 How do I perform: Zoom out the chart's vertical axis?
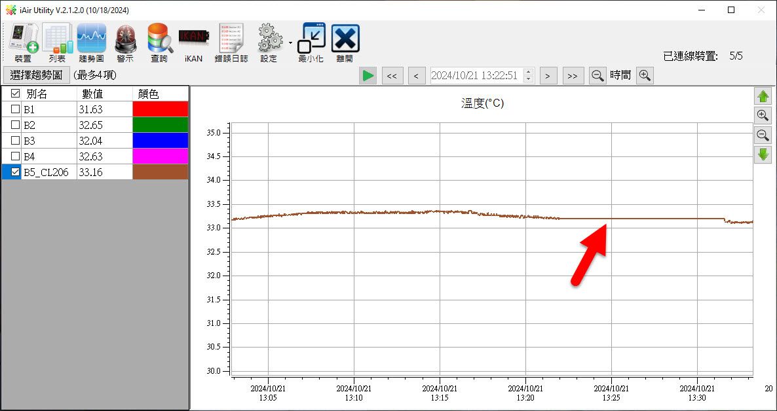tap(763, 135)
